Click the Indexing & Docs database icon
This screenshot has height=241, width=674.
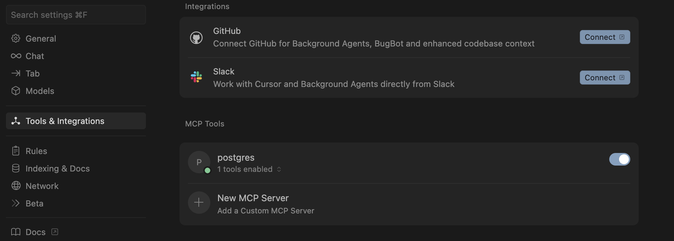tap(16, 168)
